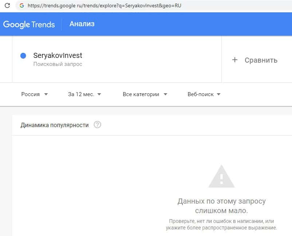The image size is (292, 236).
Task: Select the Анализ tab in header
Action: (82, 24)
